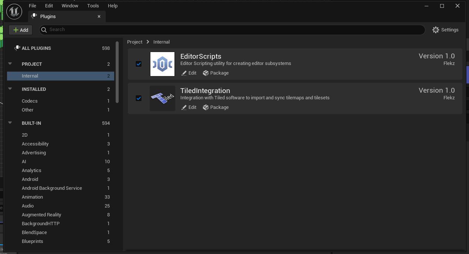The height and width of the screenshot is (254, 469).
Task: Open the Tools menu
Action: (93, 6)
